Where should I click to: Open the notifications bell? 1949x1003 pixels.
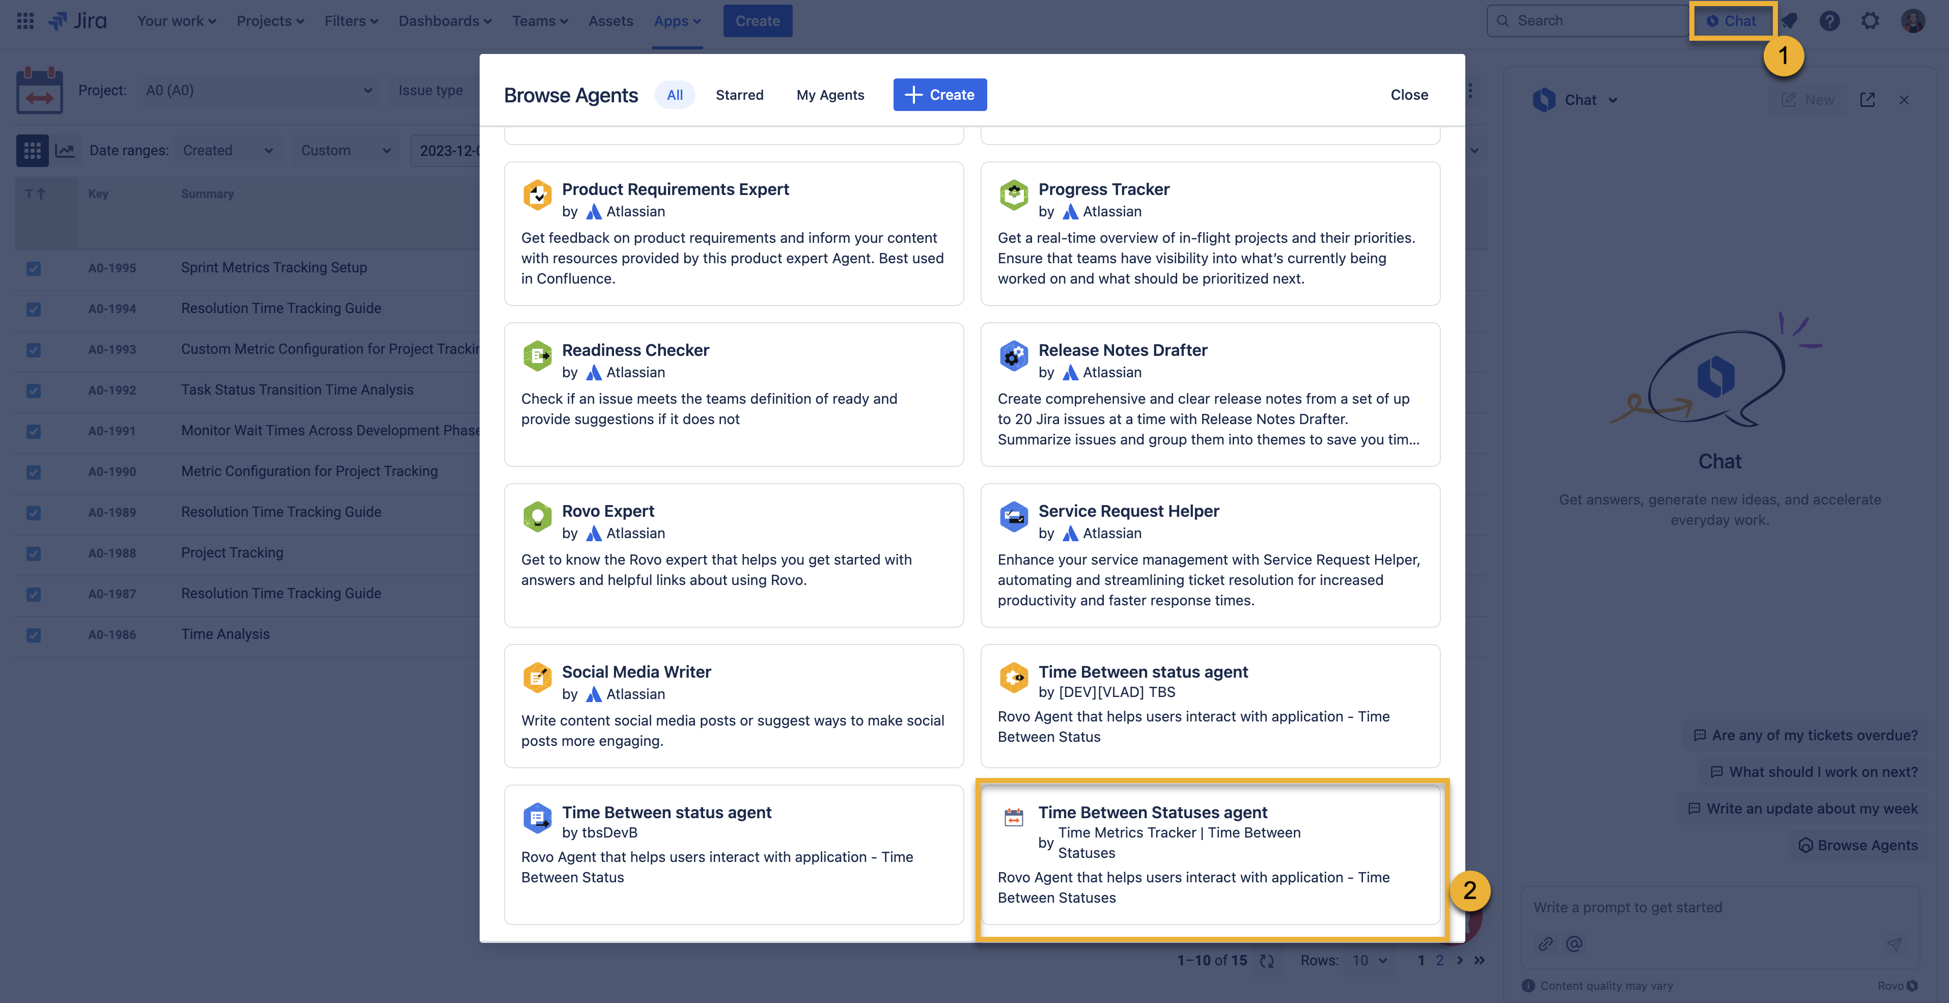tap(1789, 20)
